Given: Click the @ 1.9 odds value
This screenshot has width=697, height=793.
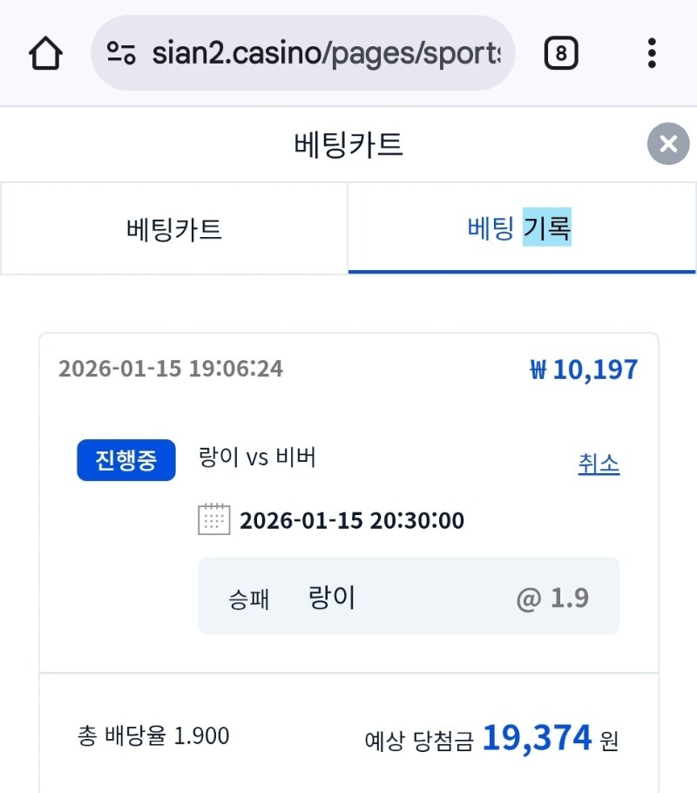Looking at the screenshot, I should pos(552,598).
